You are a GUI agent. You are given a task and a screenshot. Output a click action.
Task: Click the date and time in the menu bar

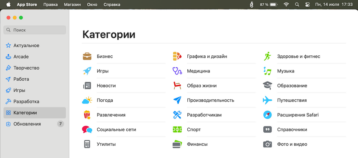(x=334, y=4)
